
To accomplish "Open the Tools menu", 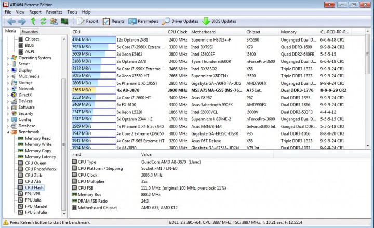I will pos(72,12).
